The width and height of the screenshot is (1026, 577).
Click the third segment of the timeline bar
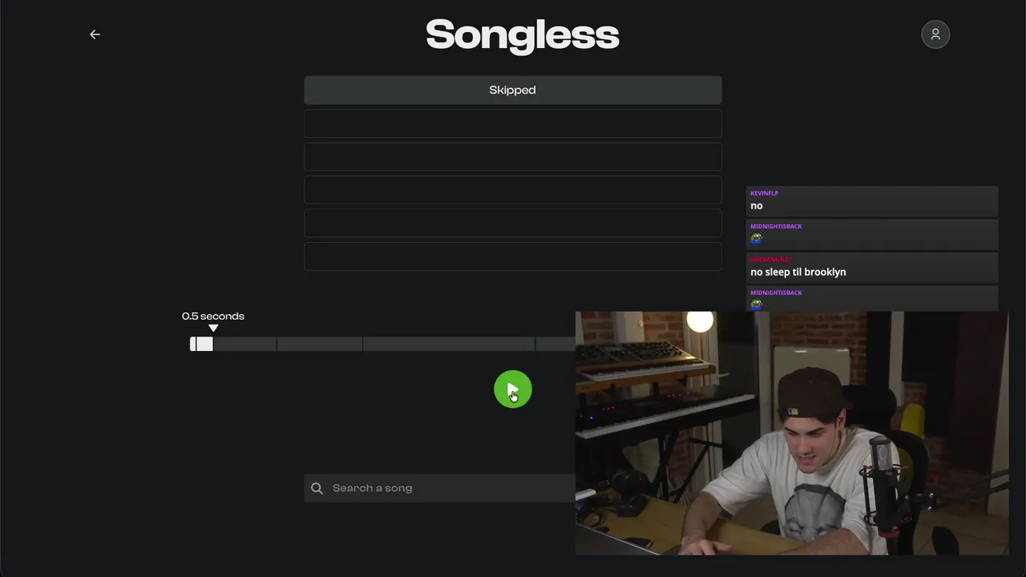320,344
